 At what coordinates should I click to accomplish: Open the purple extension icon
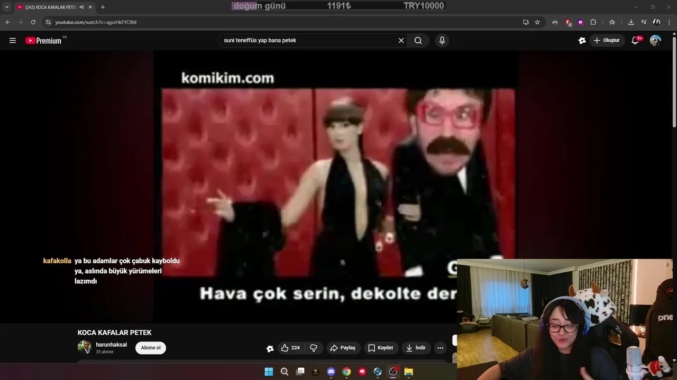[x=581, y=22]
